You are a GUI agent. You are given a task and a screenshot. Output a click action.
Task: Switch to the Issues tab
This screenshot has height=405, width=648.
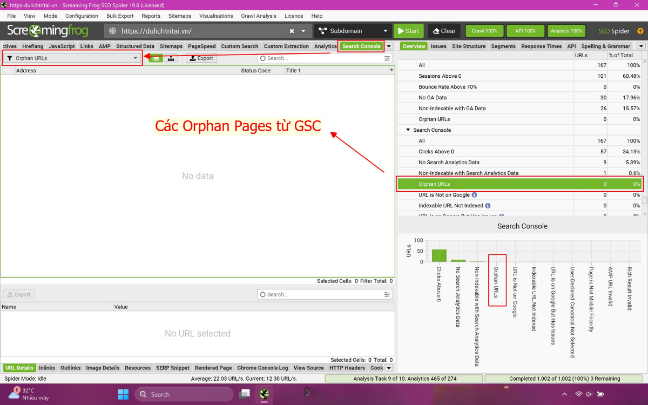(x=438, y=46)
